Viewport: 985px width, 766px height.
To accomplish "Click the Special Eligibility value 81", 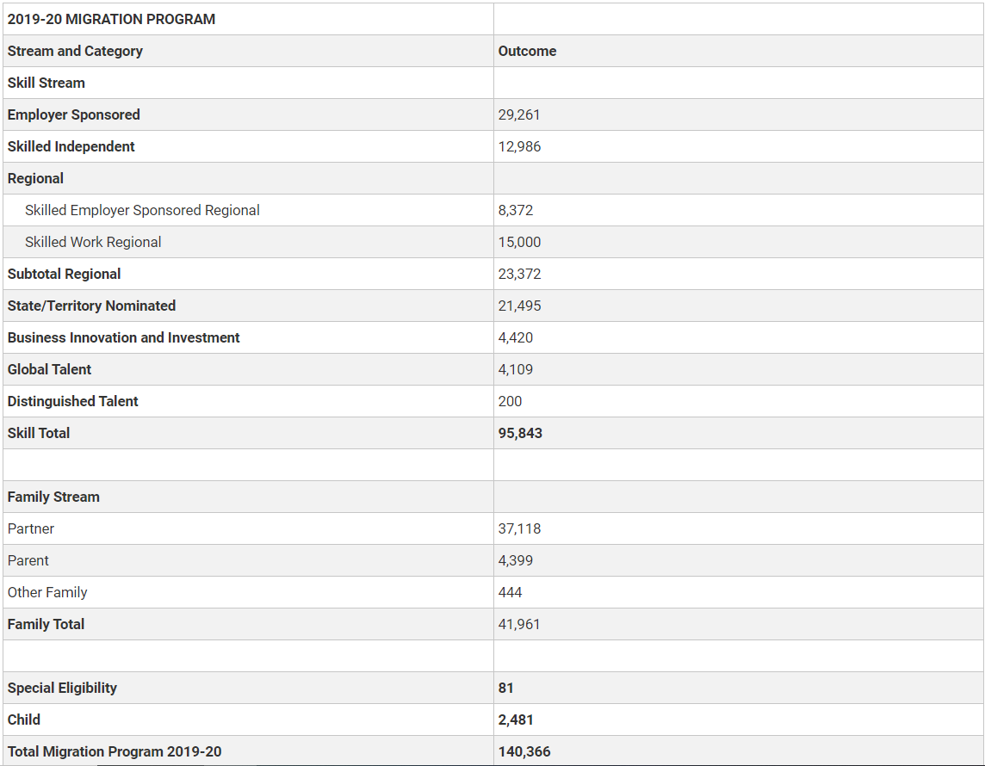I will point(505,688).
